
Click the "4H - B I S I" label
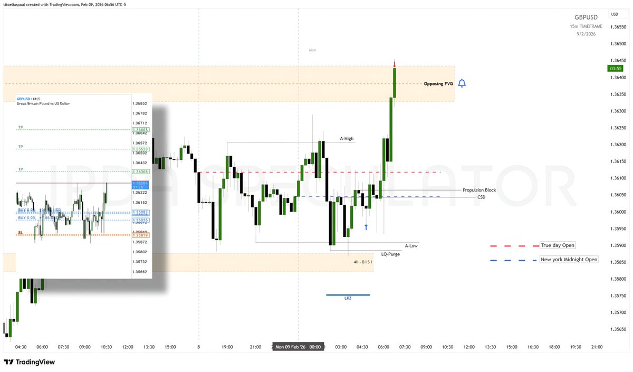363,262
